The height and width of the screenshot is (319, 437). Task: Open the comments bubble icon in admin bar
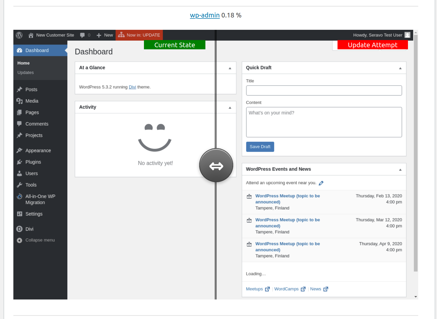pyautogui.click(x=82, y=35)
